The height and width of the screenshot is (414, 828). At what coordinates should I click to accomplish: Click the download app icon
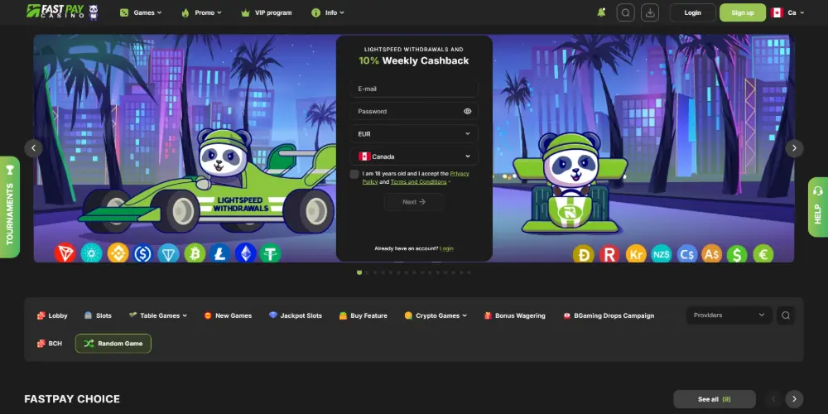click(x=650, y=12)
